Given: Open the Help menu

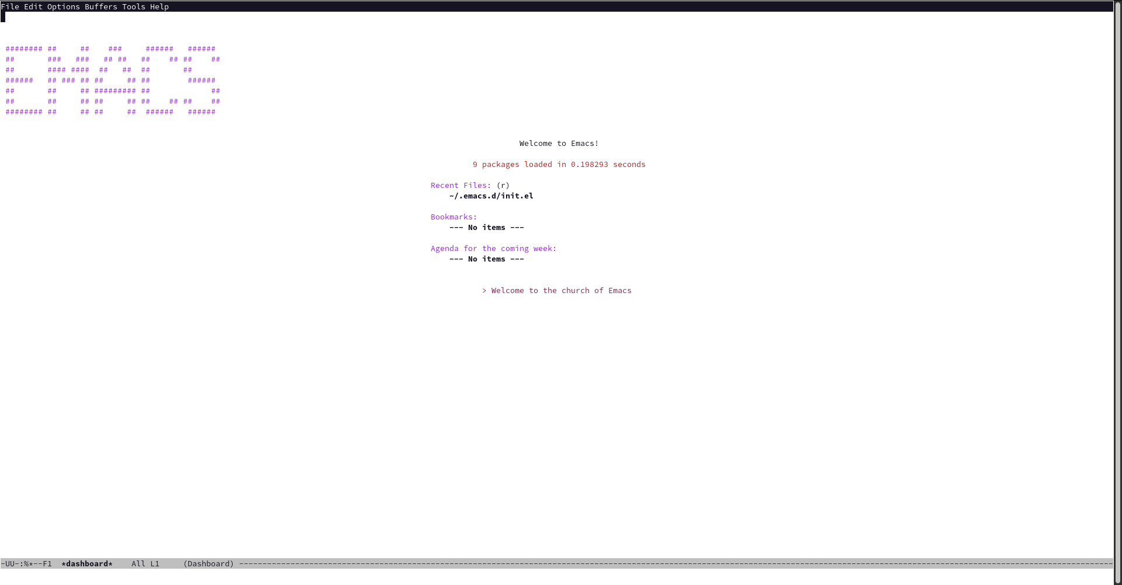Looking at the screenshot, I should click(x=159, y=6).
